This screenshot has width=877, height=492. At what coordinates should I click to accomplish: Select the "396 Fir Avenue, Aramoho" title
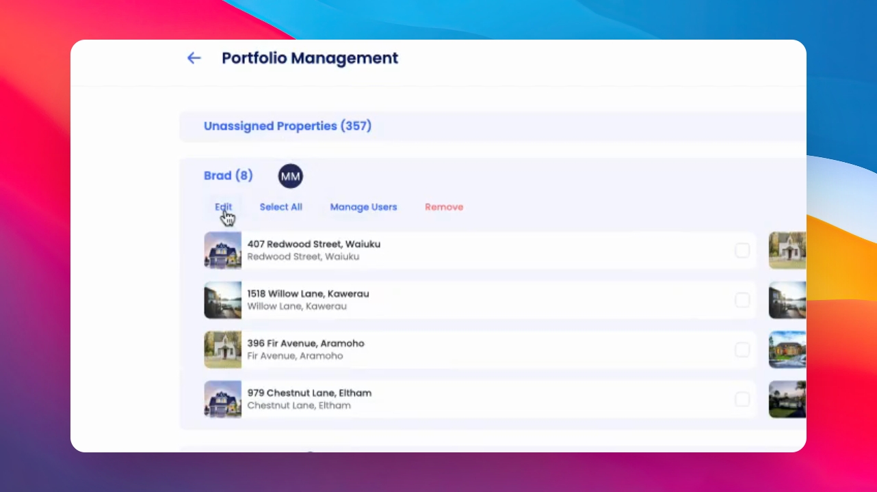[x=306, y=343]
